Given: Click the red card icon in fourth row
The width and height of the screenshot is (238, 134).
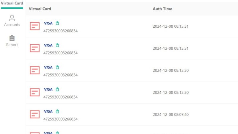Looking at the screenshot, I should [x=35, y=92].
